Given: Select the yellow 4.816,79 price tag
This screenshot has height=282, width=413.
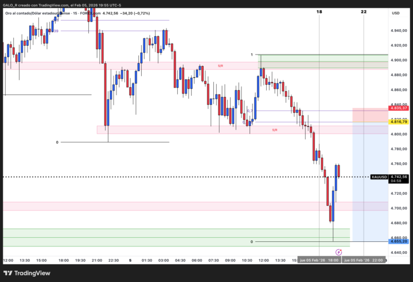Looking at the screenshot, I should coord(399,122).
